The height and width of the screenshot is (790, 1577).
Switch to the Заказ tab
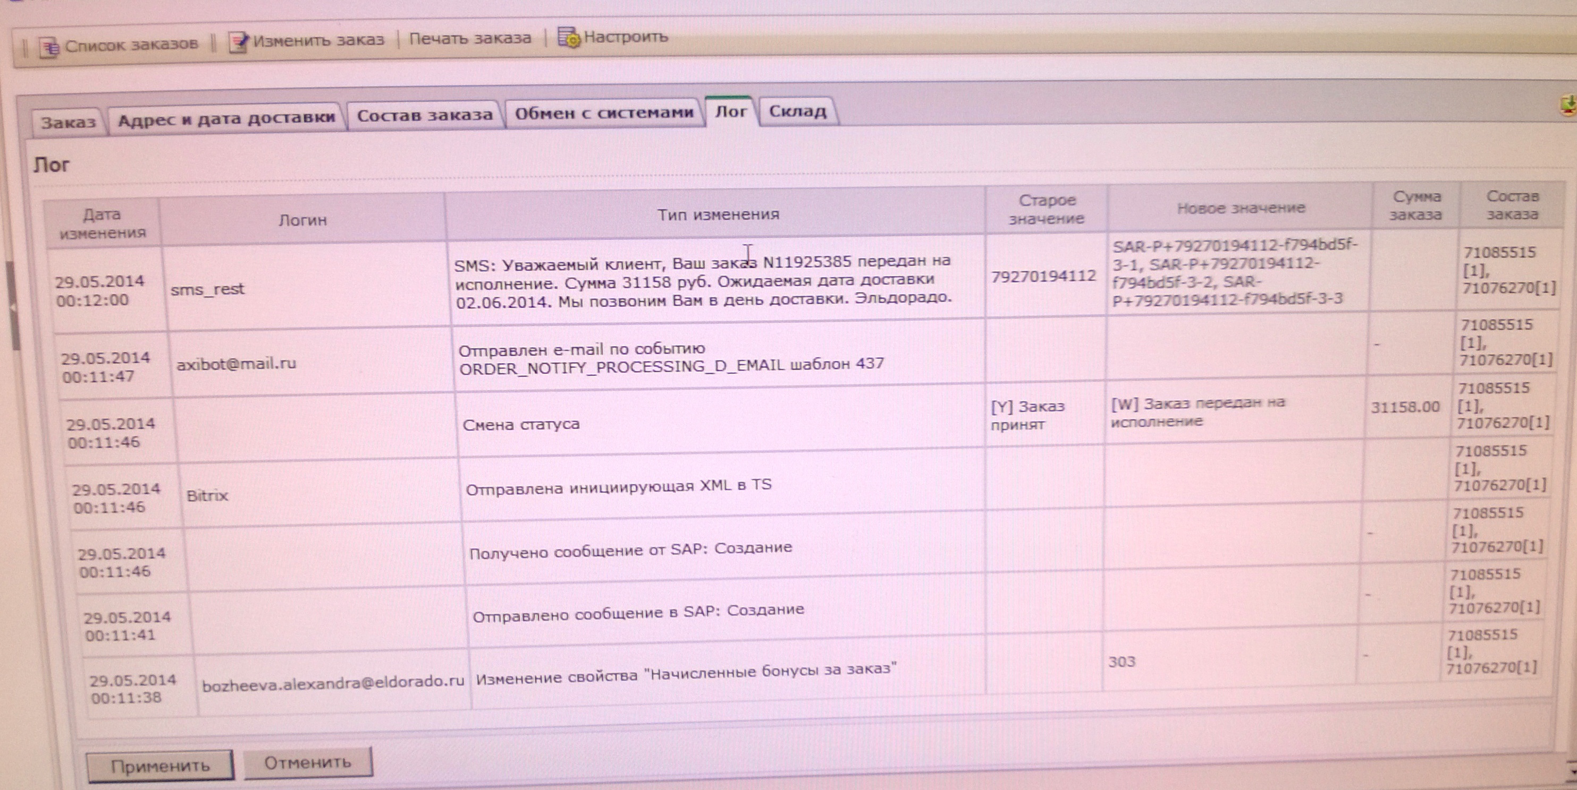click(x=68, y=122)
